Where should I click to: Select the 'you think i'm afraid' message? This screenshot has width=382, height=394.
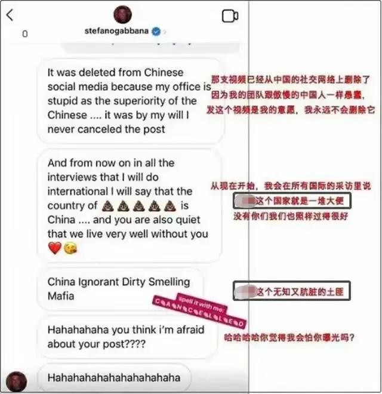coord(127,337)
